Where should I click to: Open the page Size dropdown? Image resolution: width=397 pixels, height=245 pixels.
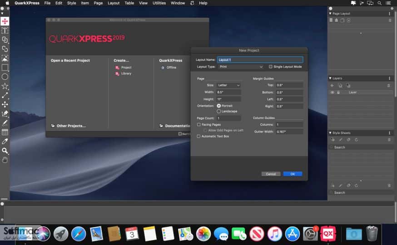tap(228, 85)
